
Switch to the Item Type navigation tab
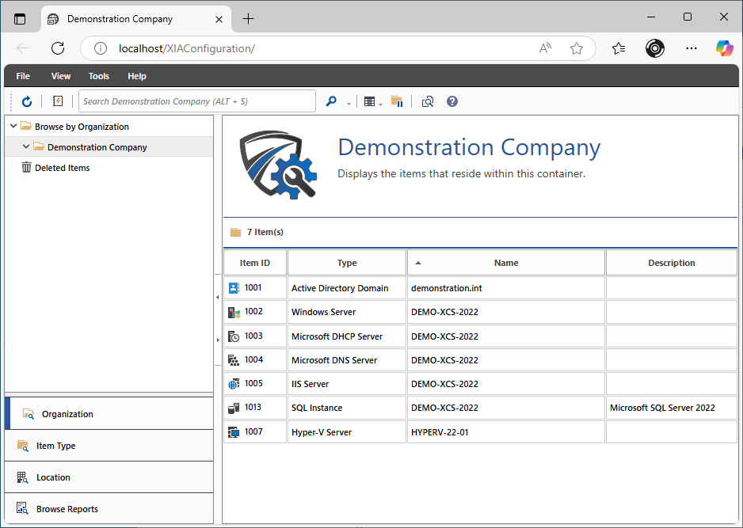(x=109, y=445)
